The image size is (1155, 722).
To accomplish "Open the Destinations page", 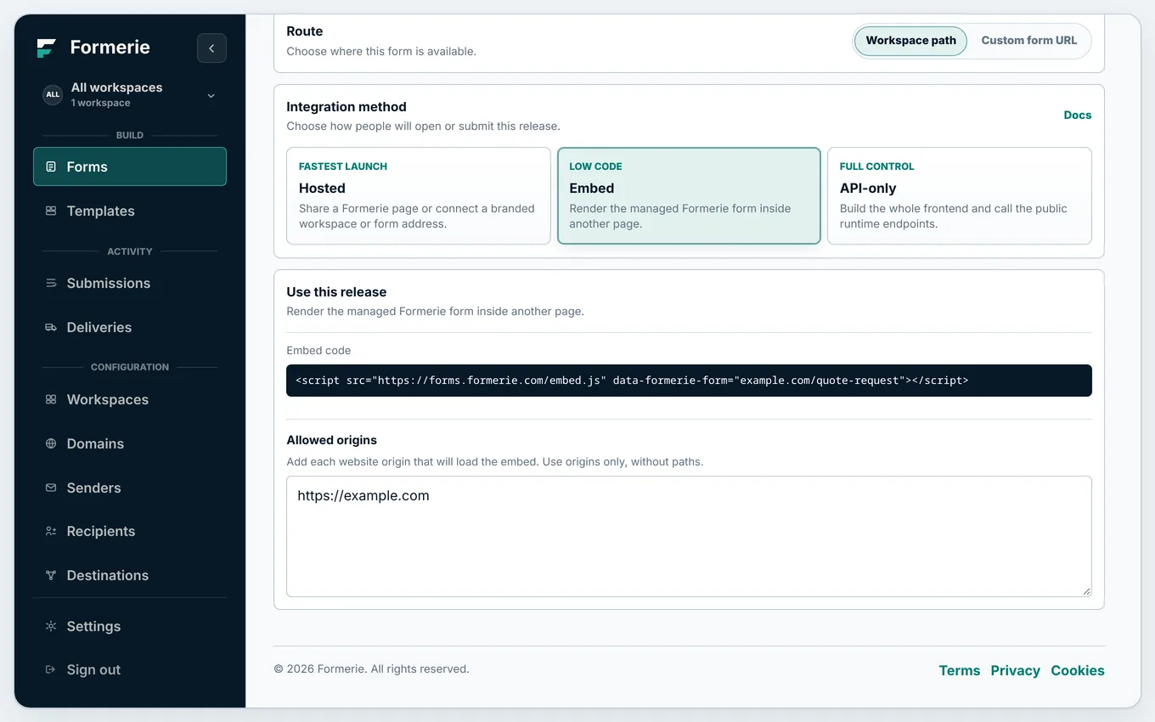I will click(130, 575).
